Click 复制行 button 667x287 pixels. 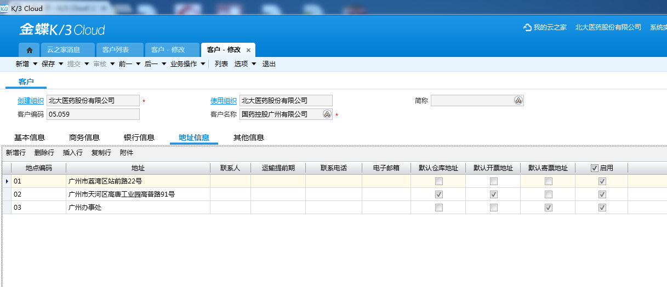coord(101,153)
